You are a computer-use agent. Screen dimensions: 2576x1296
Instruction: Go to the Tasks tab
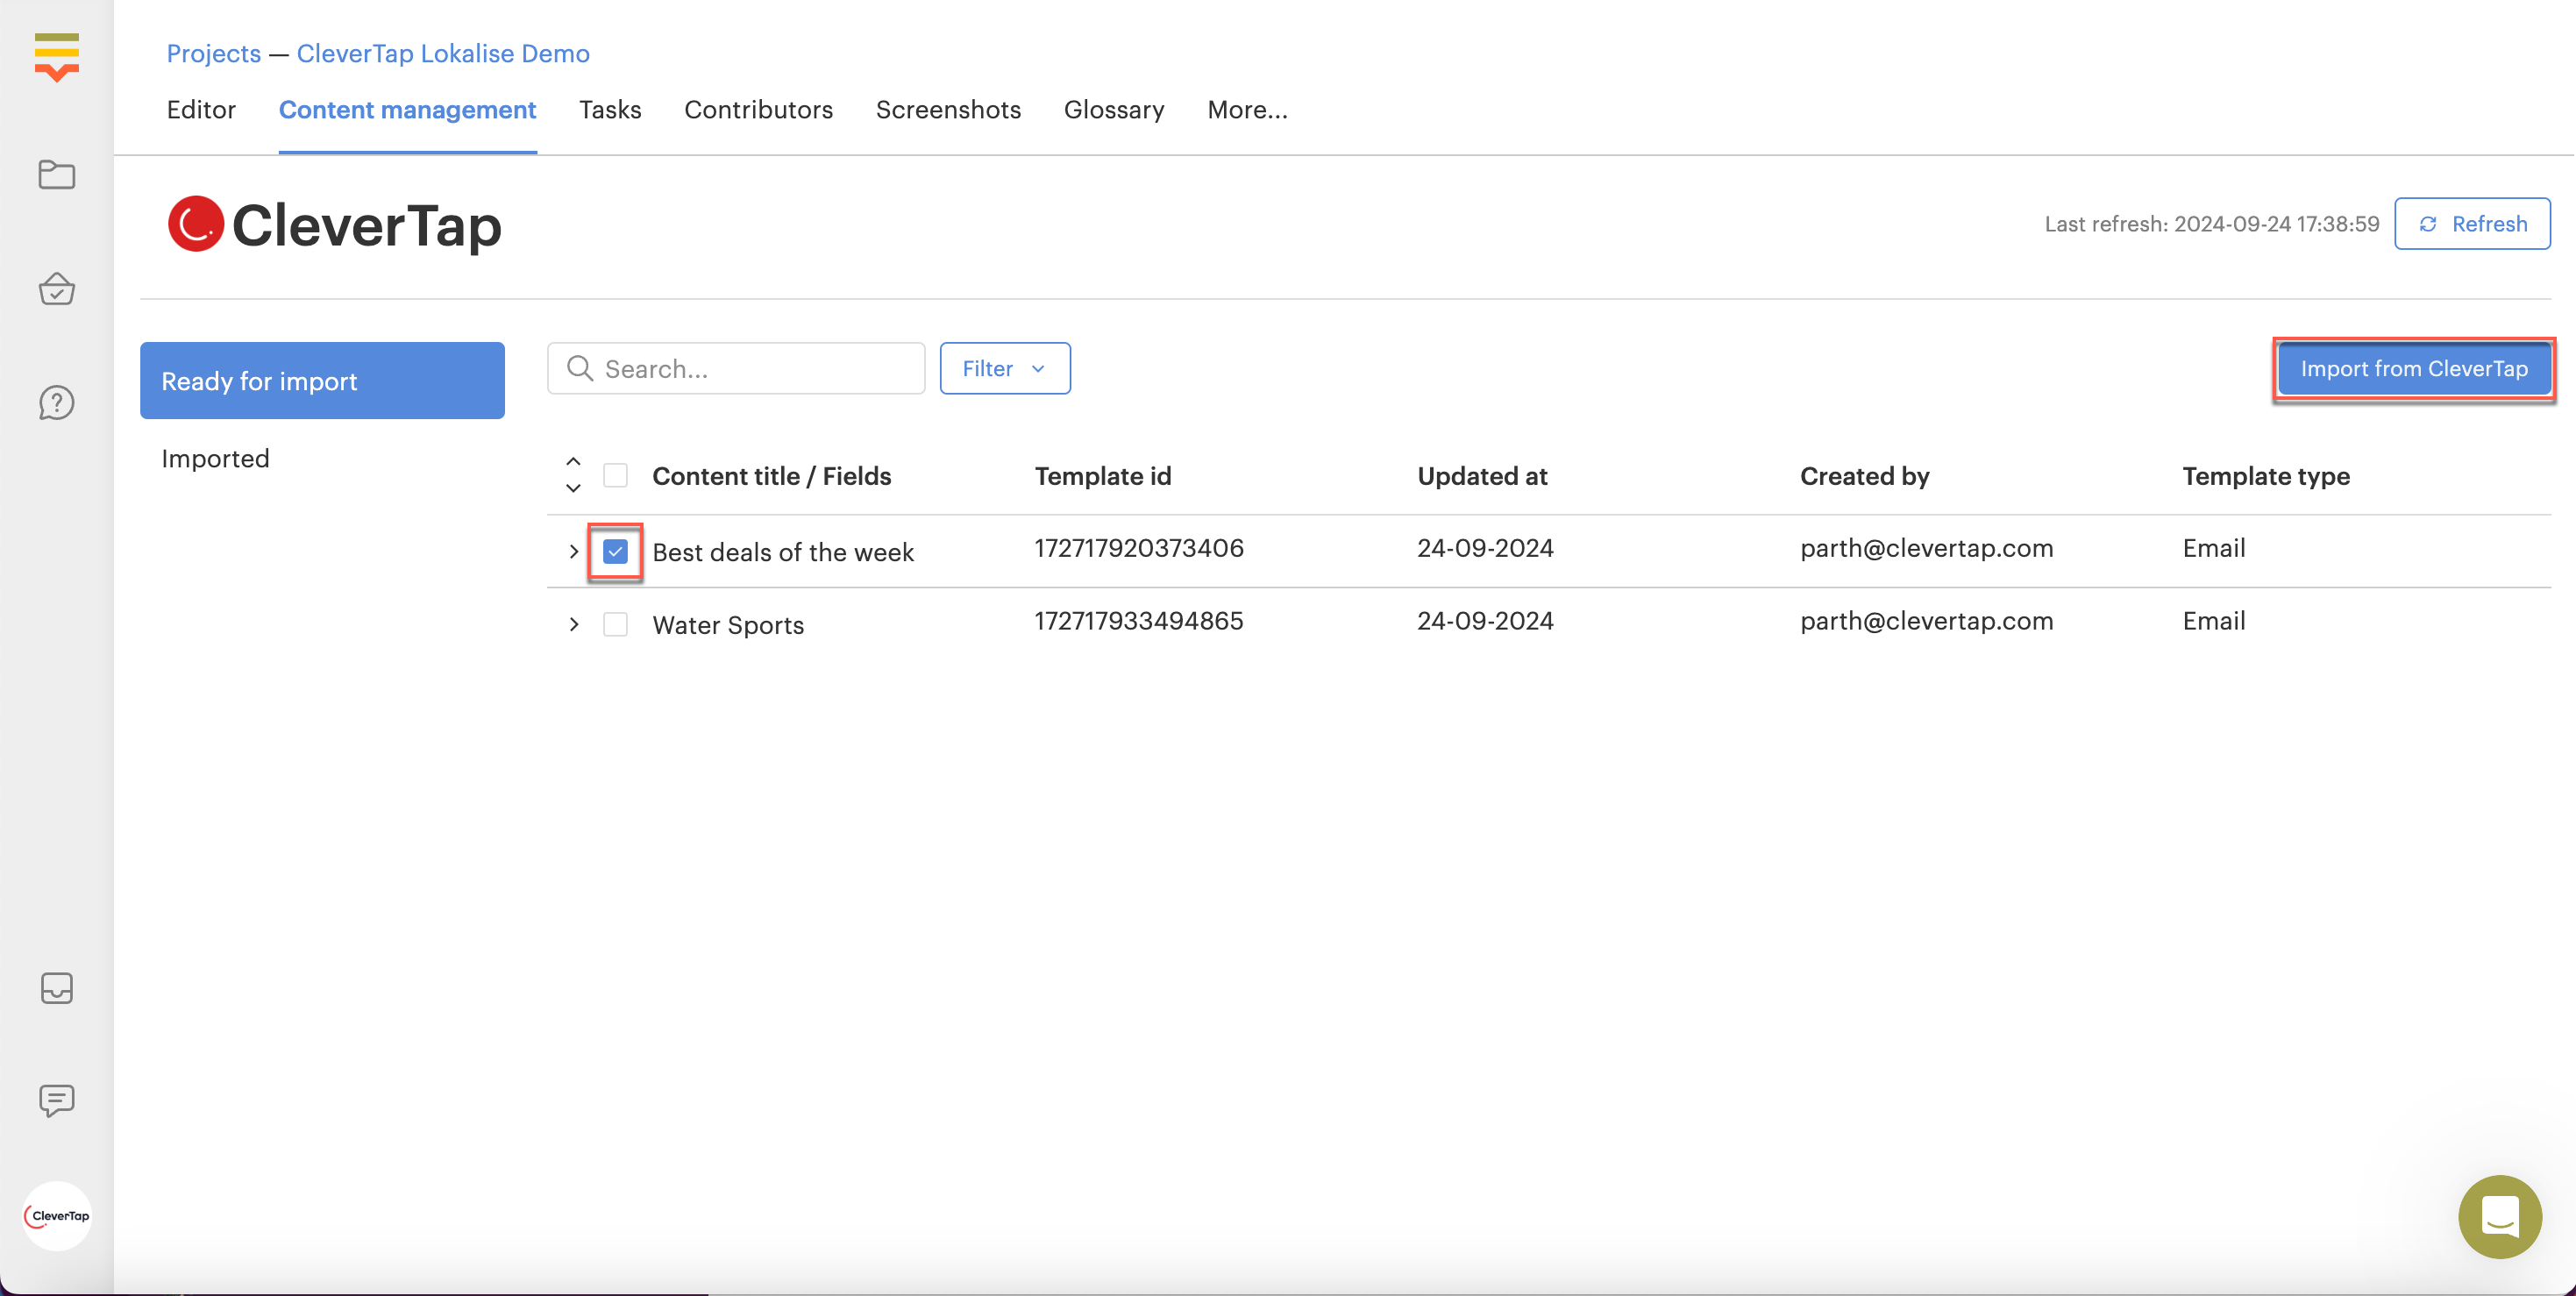610,110
